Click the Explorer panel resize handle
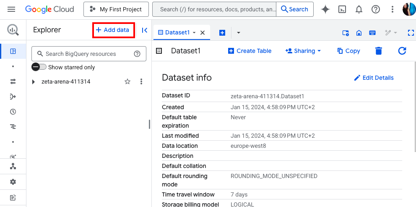The image size is (416, 207). tap(150, 124)
